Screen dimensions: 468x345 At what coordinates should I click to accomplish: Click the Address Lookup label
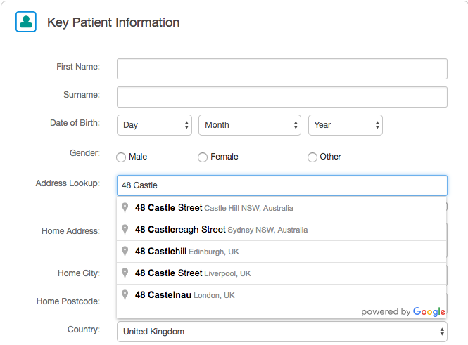(68, 183)
